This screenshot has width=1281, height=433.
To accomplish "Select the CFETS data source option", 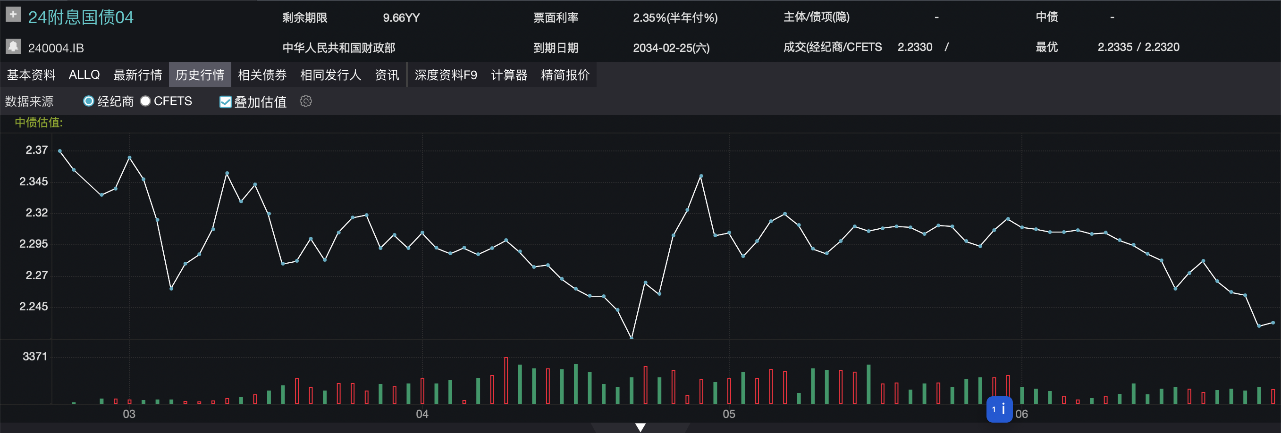I will (146, 101).
